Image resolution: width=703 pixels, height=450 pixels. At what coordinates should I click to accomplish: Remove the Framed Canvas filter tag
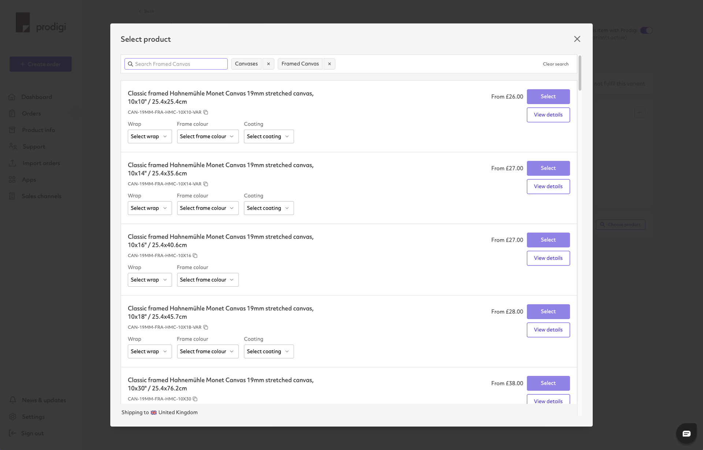tap(330, 64)
